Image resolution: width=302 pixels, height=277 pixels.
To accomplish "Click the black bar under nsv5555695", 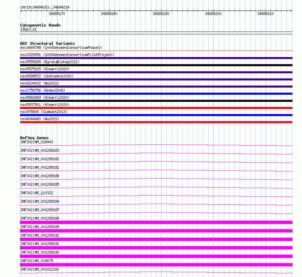I will 156,65.
